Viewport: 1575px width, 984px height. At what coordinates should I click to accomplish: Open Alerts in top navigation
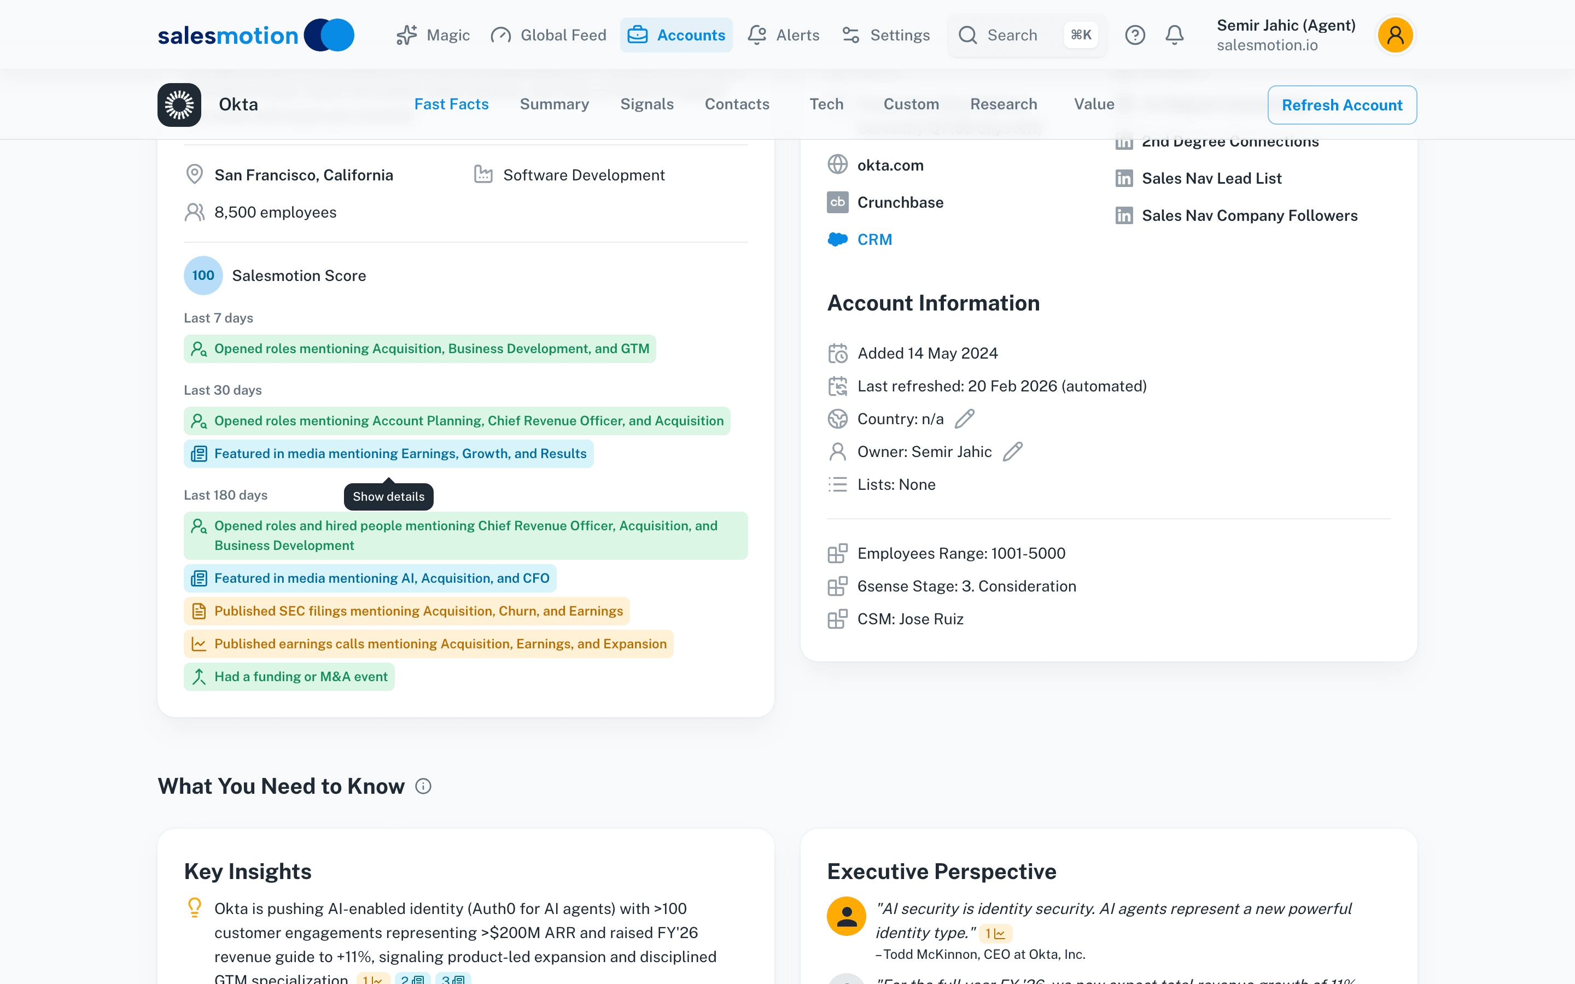[783, 35]
